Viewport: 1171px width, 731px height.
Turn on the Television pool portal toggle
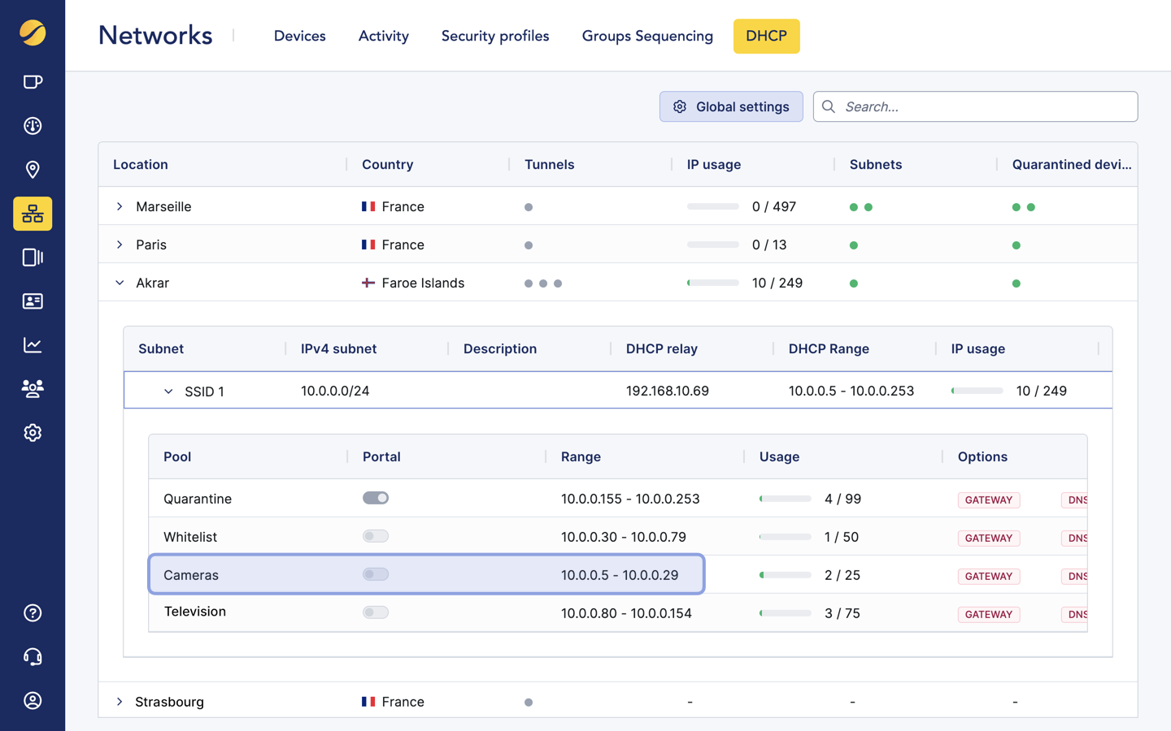pos(375,612)
